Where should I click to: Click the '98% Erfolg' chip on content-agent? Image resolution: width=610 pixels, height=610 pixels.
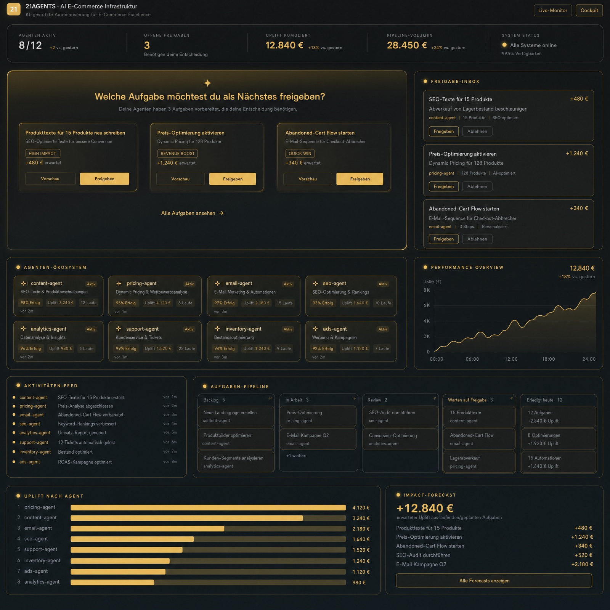point(30,303)
